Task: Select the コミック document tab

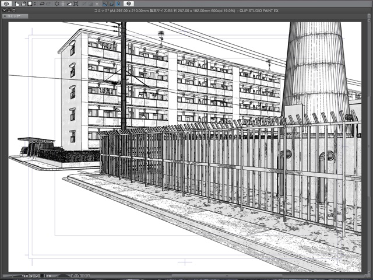Action: pos(15,16)
